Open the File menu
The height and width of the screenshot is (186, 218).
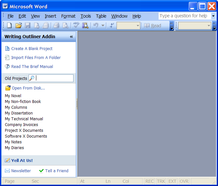point(10,16)
